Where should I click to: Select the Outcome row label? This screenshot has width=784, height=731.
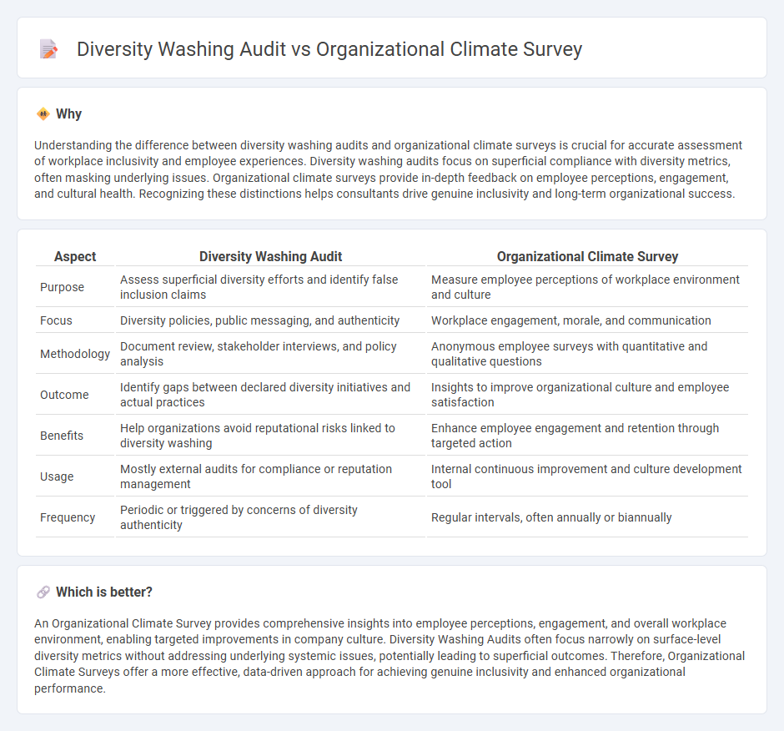point(64,395)
